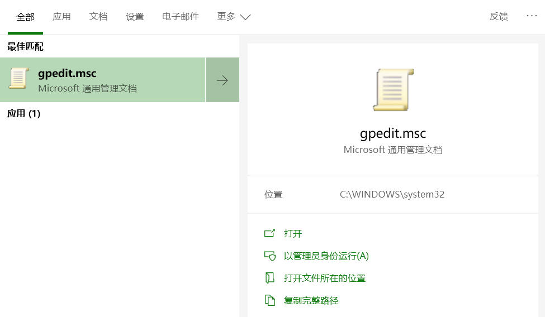Open the three-dot options menu
The image size is (545, 317).
(x=532, y=16)
